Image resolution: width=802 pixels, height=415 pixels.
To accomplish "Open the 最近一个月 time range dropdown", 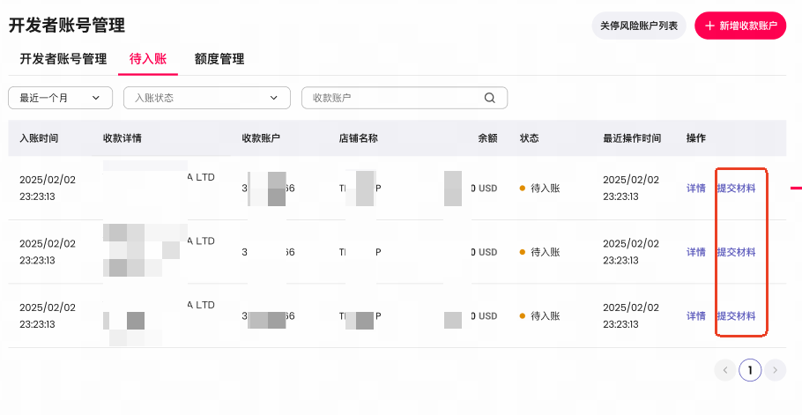I will 60,98.
